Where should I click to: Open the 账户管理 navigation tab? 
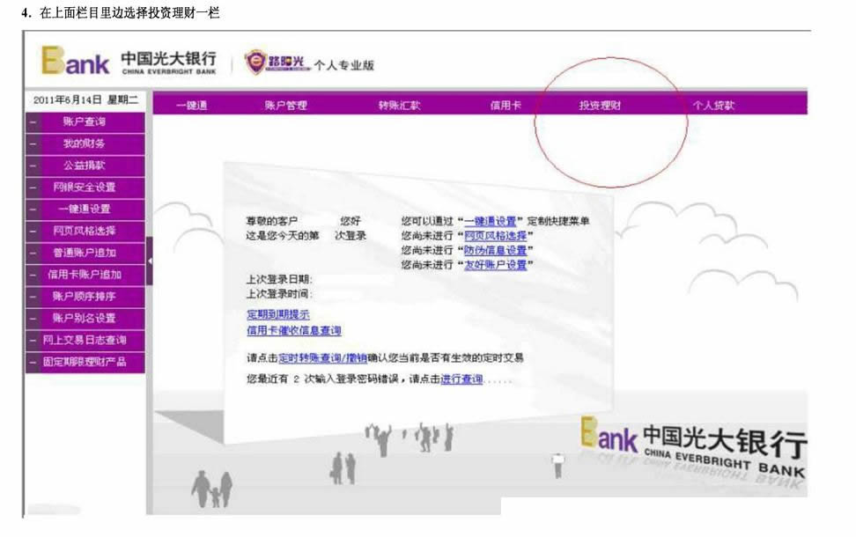[286, 105]
